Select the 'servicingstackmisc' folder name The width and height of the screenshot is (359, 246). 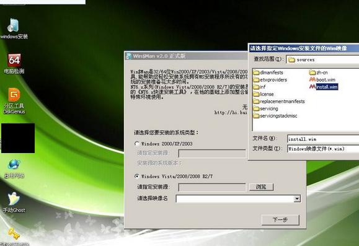278,116
